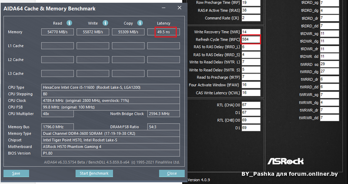Click the RAS to RAS Delay (tRRD_S) field
This screenshot has height=184, width=348.
pos(251,55)
